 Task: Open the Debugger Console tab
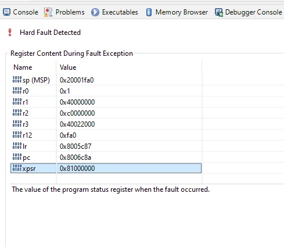pos(249,12)
